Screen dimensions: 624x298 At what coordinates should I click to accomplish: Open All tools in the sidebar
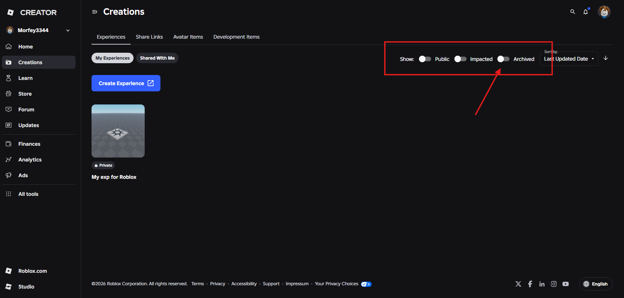(39, 194)
